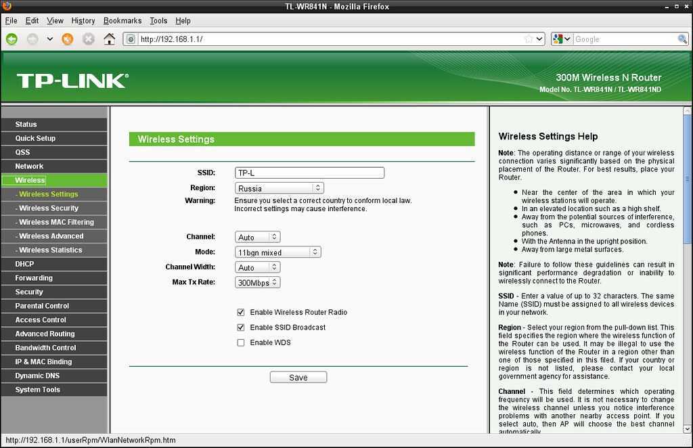Toggle Enable SSID Broadcast checkbox

click(241, 328)
